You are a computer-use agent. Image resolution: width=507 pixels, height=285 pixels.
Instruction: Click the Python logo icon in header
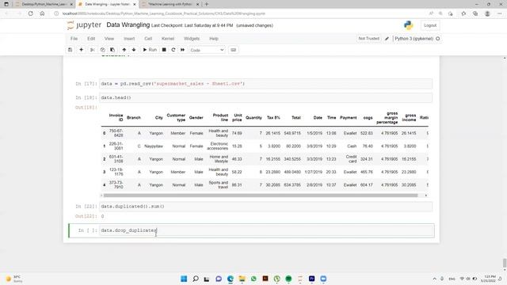pyautogui.click(x=409, y=25)
